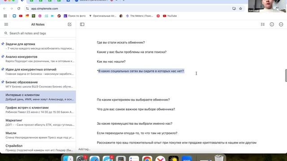Screen dimensions: 287x161
Task: Open the note info icon
Action: tap(272, 24)
